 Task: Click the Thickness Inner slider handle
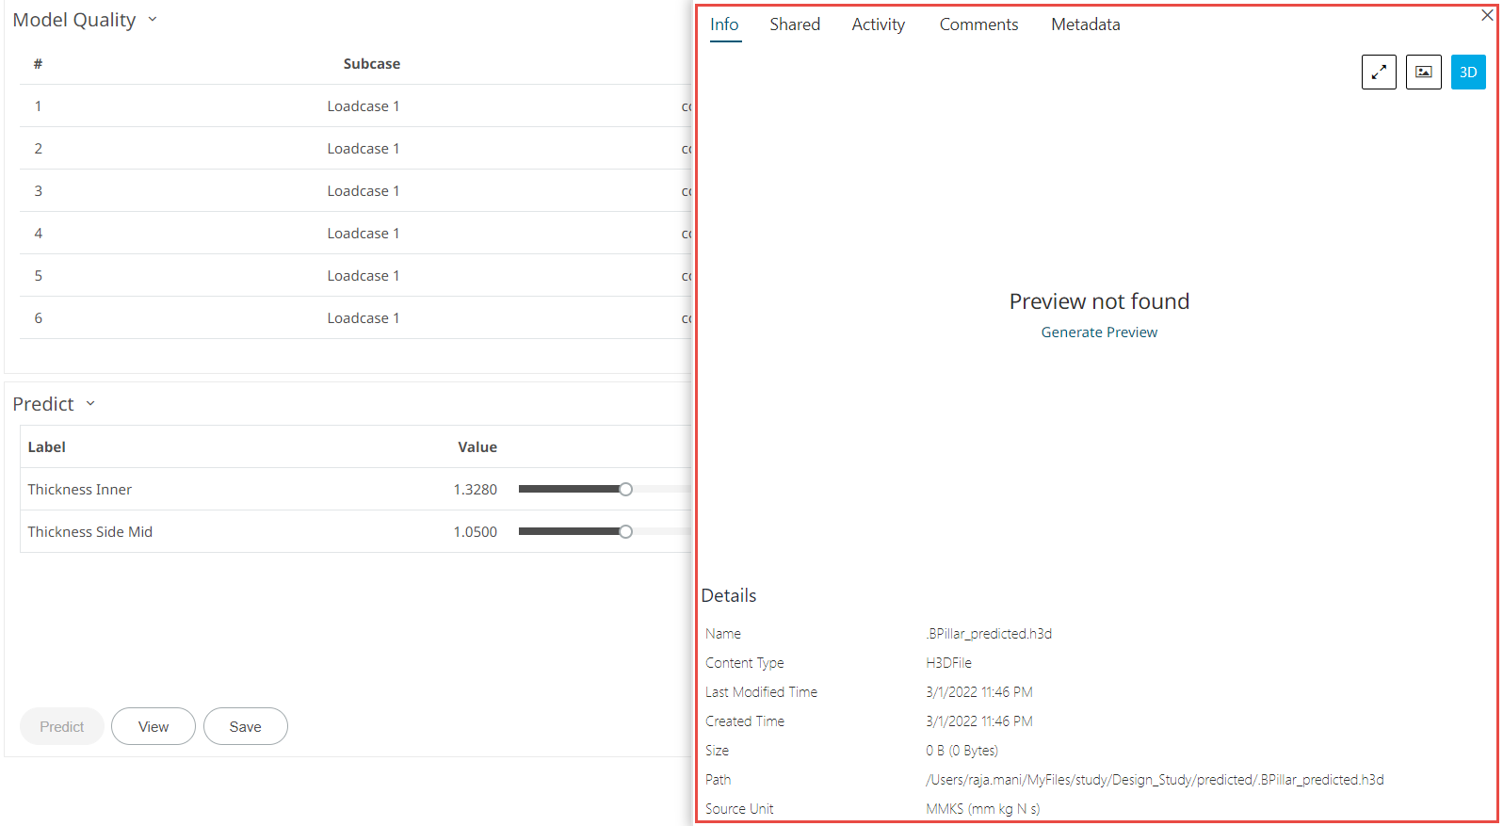coord(625,489)
